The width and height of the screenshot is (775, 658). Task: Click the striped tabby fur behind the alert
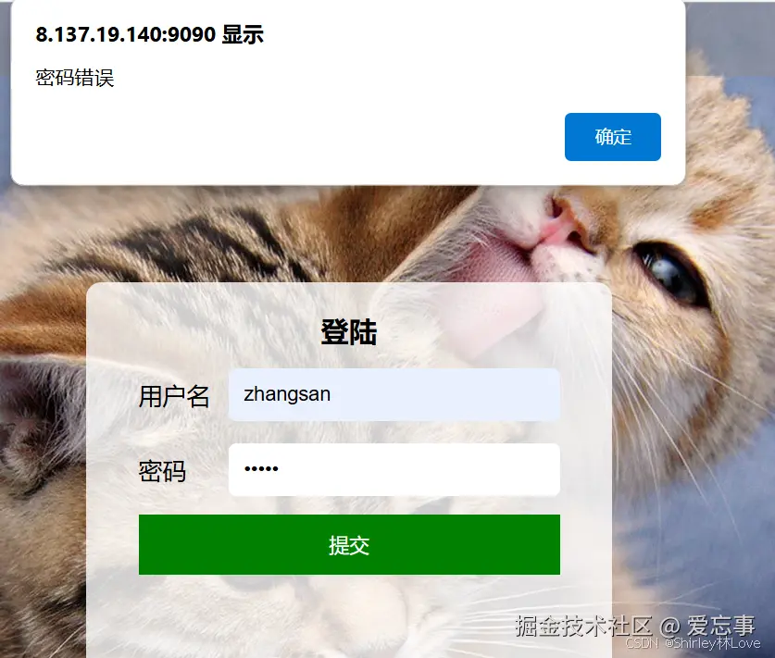click(198, 237)
